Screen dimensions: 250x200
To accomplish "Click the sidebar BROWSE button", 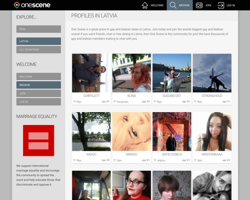I will 38,85.
